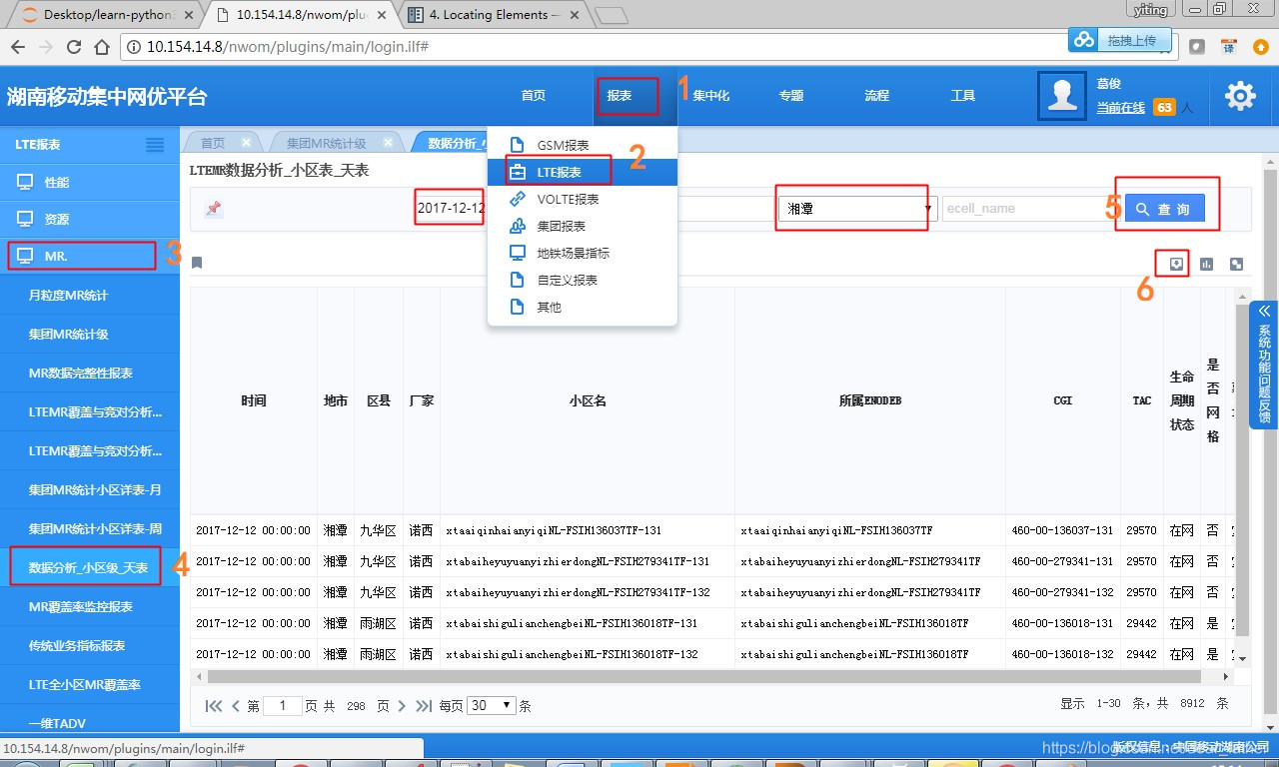Viewport: 1279px width, 767px height.
Task: Click the user avatar picture
Action: (x=1061, y=96)
